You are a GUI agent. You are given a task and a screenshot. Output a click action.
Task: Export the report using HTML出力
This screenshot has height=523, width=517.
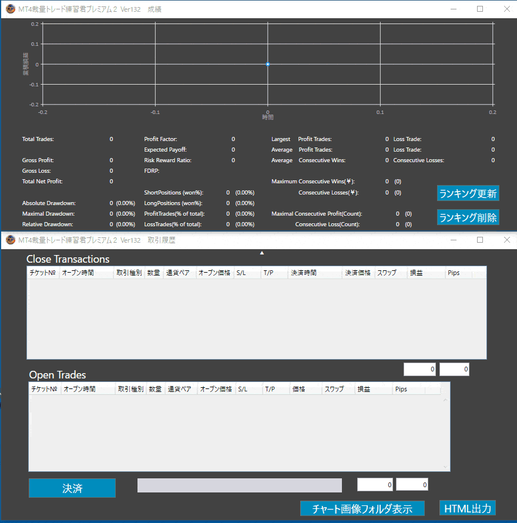click(468, 508)
